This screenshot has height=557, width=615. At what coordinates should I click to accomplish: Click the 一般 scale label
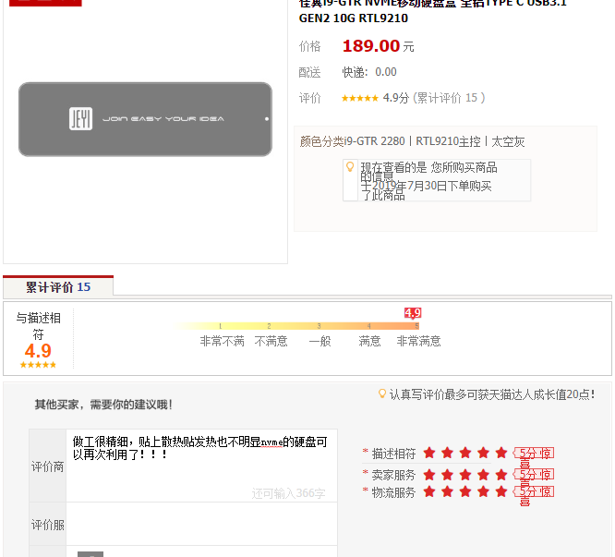pos(320,341)
